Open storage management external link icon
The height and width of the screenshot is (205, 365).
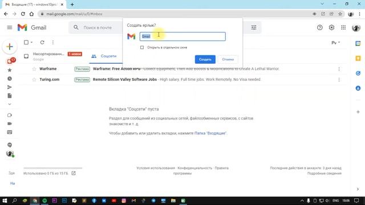pos(74,173)
